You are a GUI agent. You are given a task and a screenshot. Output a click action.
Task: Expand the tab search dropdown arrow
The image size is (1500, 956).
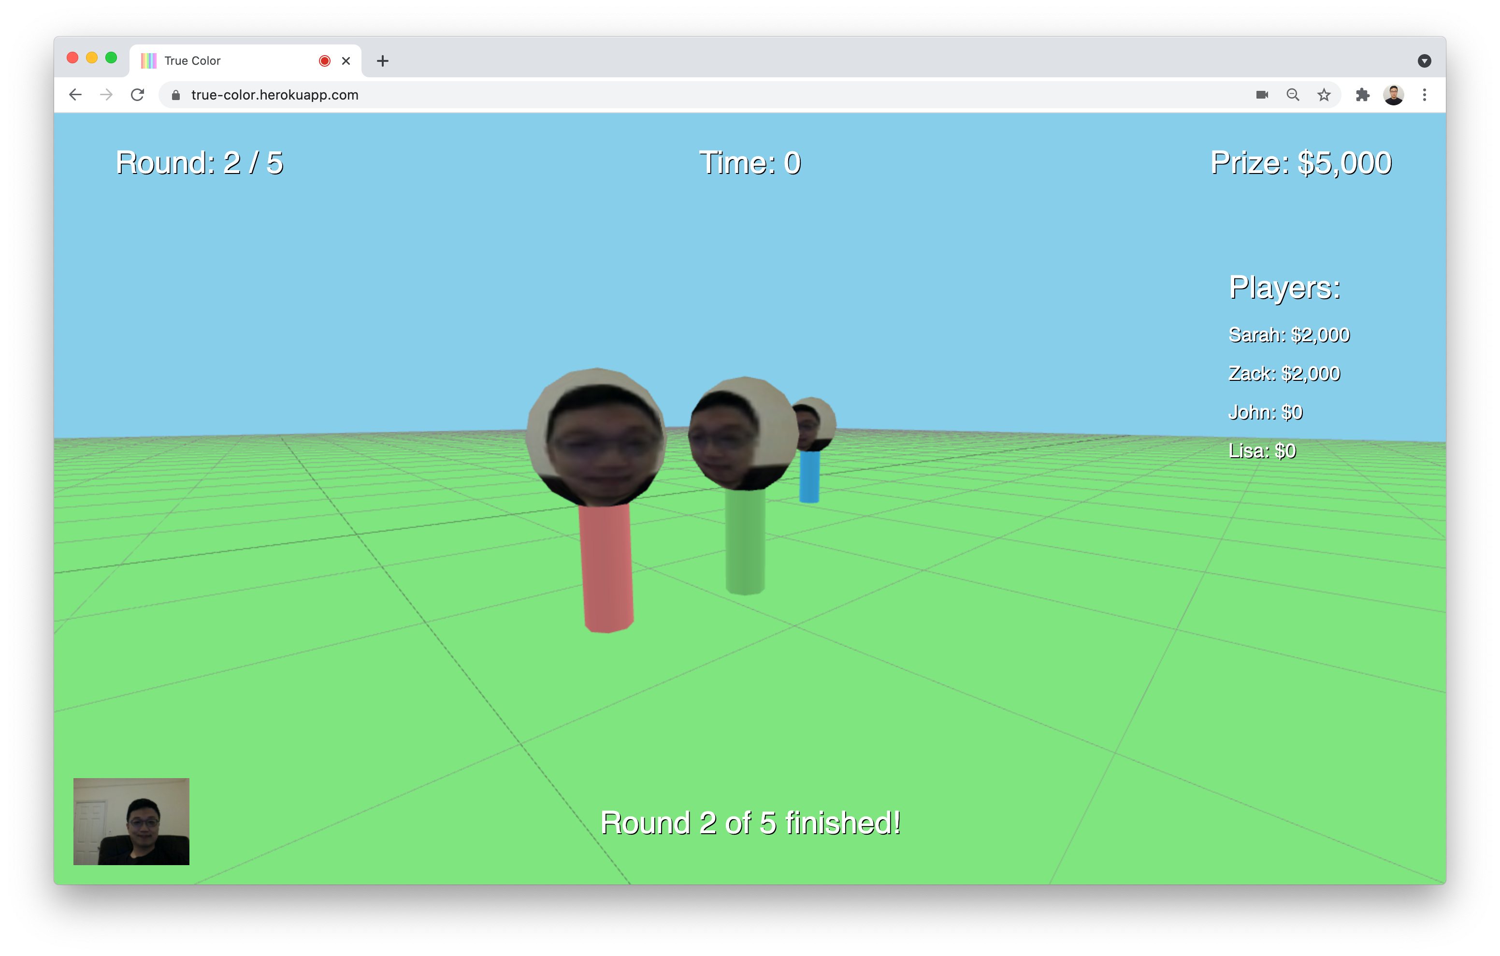pos(1424,60)
